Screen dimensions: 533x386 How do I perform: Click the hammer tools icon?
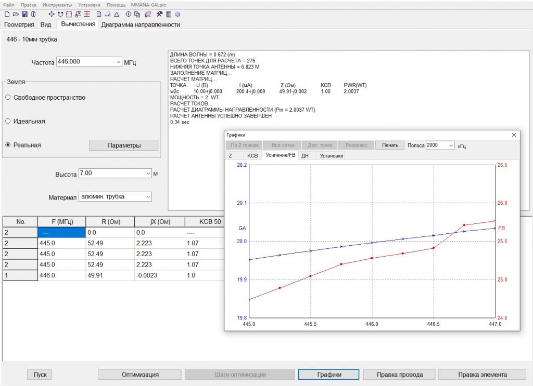pyautogui.click(x=160, y=14)
